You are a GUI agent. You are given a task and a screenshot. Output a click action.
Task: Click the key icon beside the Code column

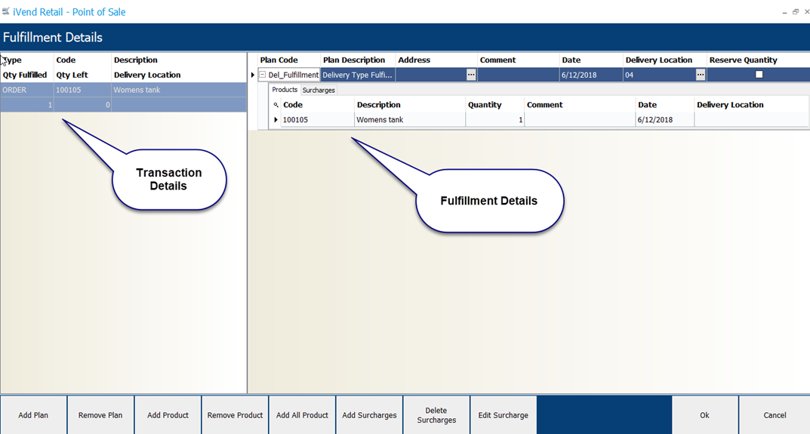pos(276,105)
